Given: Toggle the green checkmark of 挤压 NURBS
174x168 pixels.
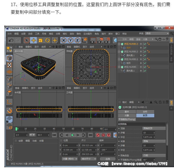Looking at the screenshot, I should point(145,67).
